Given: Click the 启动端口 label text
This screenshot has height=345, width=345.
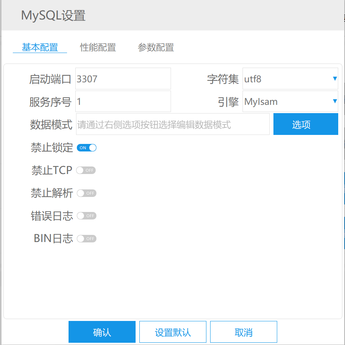Looking at the screenshot, I should click(x=50, y=79).
